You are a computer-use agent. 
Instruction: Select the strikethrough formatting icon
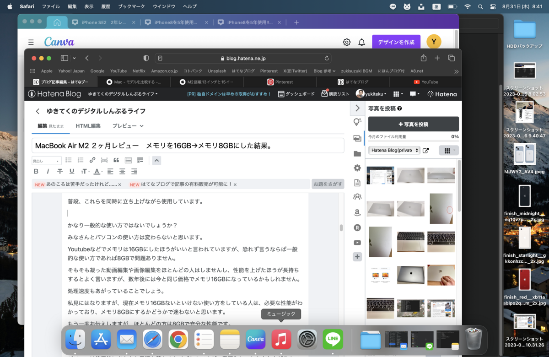[x=60, y=171]
